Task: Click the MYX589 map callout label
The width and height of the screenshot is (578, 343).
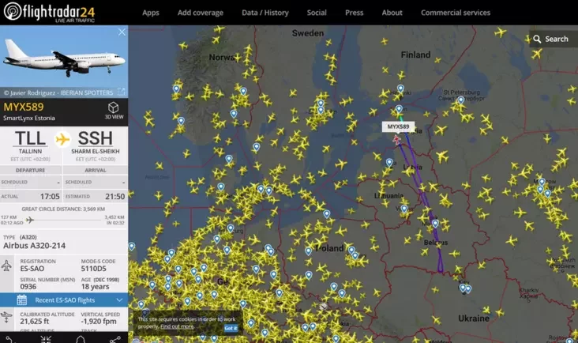Action: tap(398, 126)
